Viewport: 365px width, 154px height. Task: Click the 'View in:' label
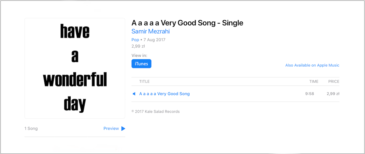click(x=139, y=56)
